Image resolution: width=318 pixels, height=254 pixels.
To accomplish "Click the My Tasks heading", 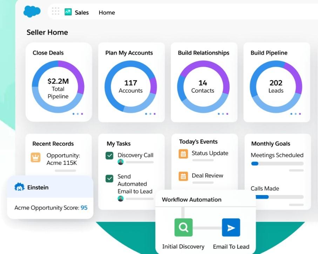I will (119, 143).
